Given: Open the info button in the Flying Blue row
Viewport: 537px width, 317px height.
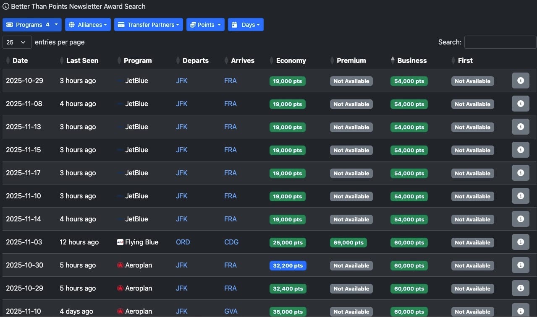Looking at the screenshot, I should pos(520,242).
